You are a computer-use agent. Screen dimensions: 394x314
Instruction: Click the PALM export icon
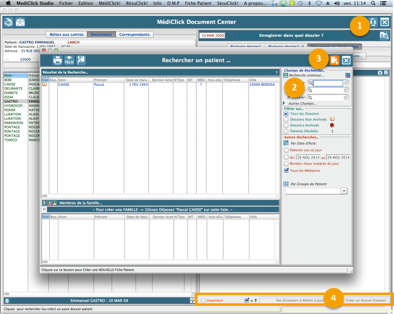(x=69, y=60)
